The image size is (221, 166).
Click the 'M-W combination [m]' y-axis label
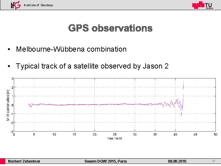[8, 105]
